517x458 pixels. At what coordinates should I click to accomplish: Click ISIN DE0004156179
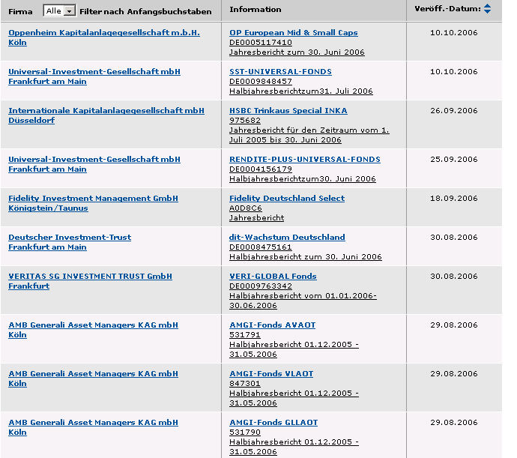click(x=261, y=169)
